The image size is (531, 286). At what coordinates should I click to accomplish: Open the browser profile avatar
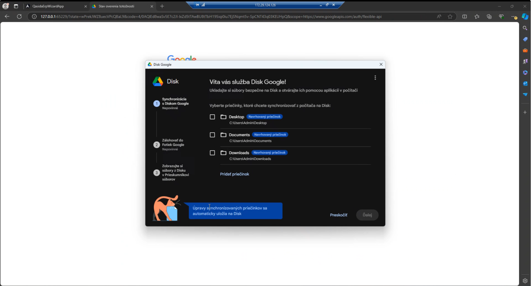click(5, 6)
